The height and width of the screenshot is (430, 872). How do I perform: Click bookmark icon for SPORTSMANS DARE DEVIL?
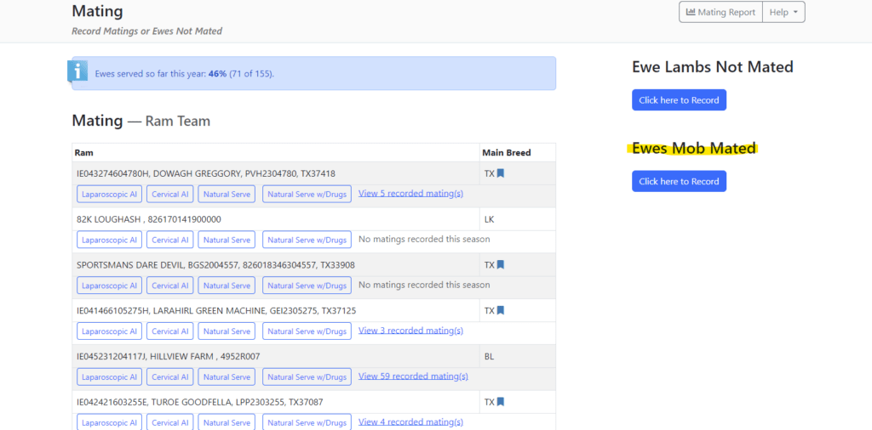click(501, 265)
